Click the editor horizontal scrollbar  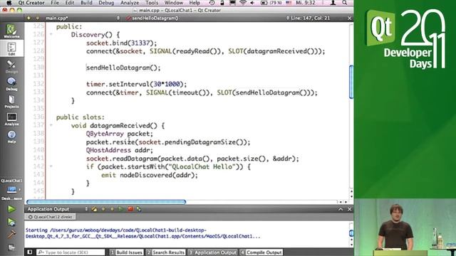coord(106,201)
